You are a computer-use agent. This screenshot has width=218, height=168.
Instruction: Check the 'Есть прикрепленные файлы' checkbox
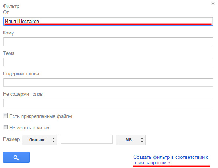pos(6,116)
